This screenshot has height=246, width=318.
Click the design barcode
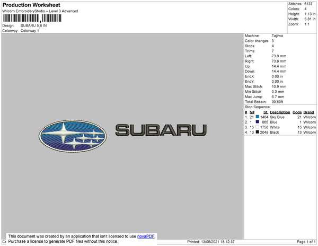32,18
